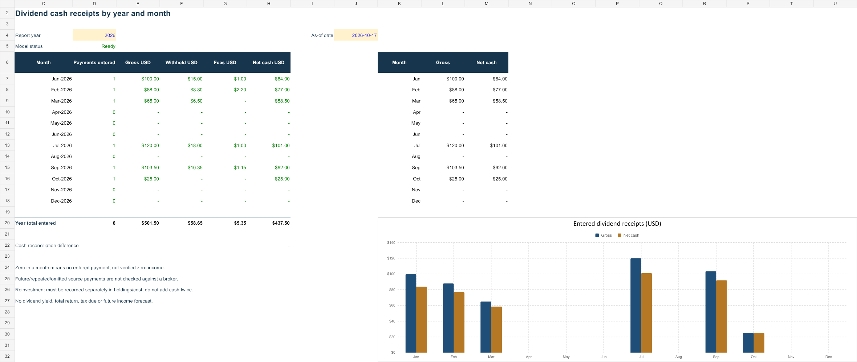Screen dimensions: 857x362
Task: Click the Withheld USD header cell
Action: click(x=182, y=62)
